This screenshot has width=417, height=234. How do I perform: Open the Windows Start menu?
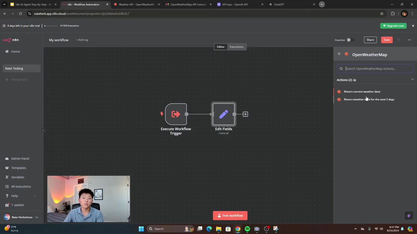pos(141,229)
